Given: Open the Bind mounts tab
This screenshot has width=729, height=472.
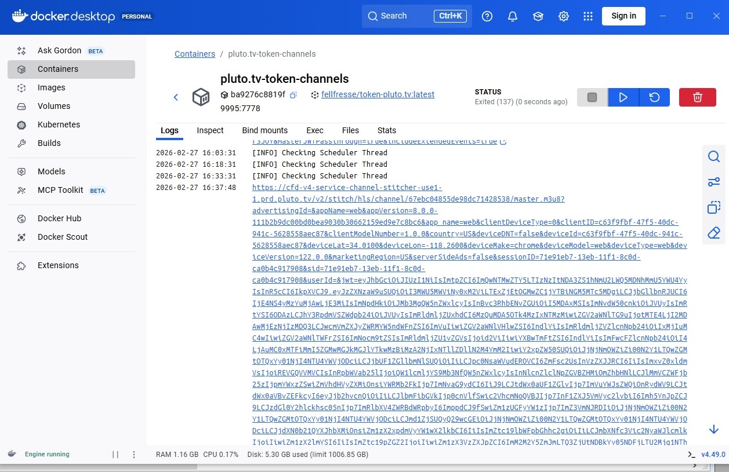Looking at the screenshot, I should point(264,130).
